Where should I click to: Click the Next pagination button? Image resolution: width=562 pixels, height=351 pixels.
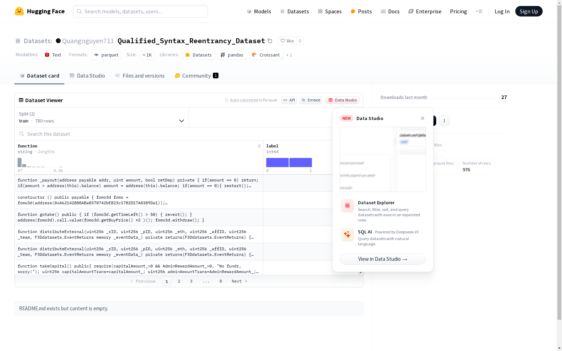click(x=240, y=281)
